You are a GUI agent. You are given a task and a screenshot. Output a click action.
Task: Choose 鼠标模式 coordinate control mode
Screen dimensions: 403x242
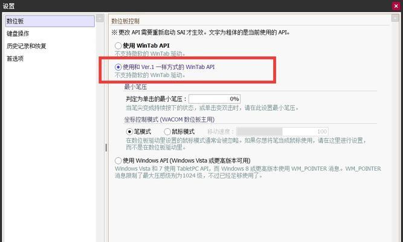point(179,132)
